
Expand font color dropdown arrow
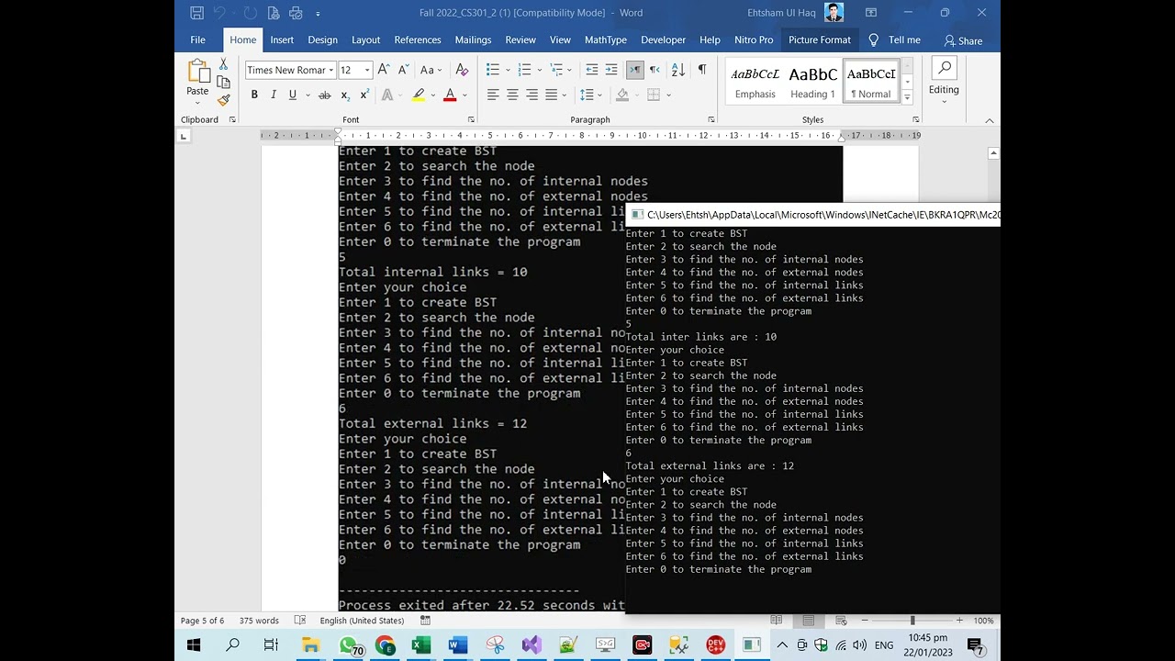click(464, 95)
